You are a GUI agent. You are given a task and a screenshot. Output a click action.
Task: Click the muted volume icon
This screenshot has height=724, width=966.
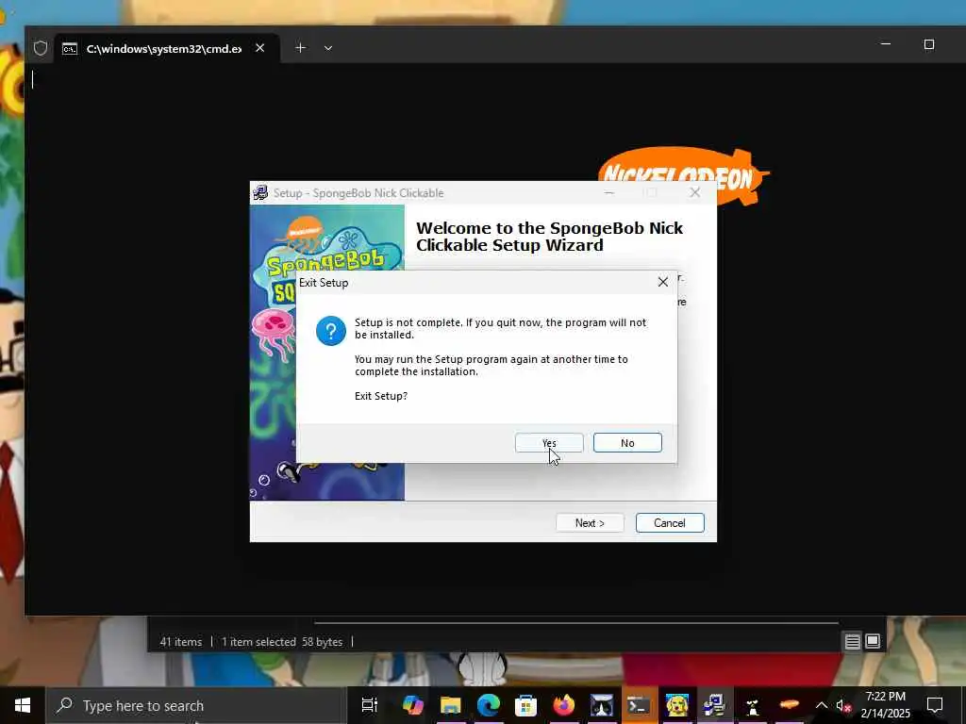(843, 705)
